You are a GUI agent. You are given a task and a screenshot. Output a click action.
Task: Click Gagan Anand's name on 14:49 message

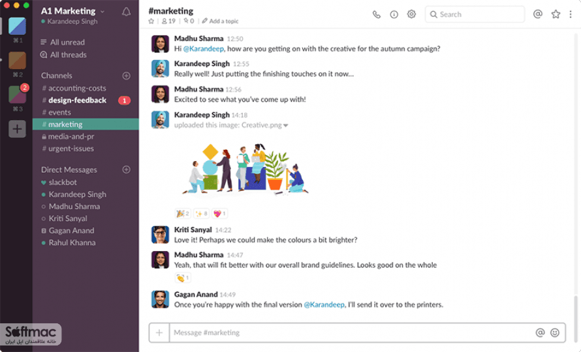pos(196,294)
